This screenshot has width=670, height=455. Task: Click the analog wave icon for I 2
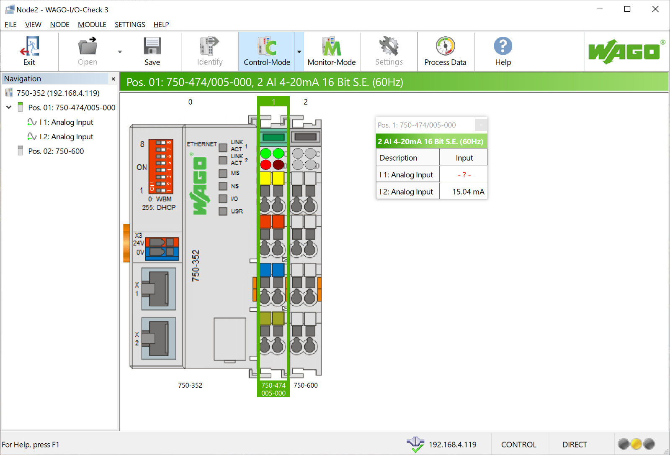[x=32, y=137]
